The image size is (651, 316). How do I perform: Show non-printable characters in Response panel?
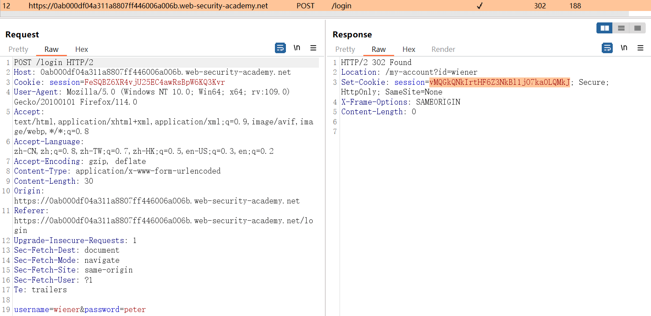coord(624,48)
